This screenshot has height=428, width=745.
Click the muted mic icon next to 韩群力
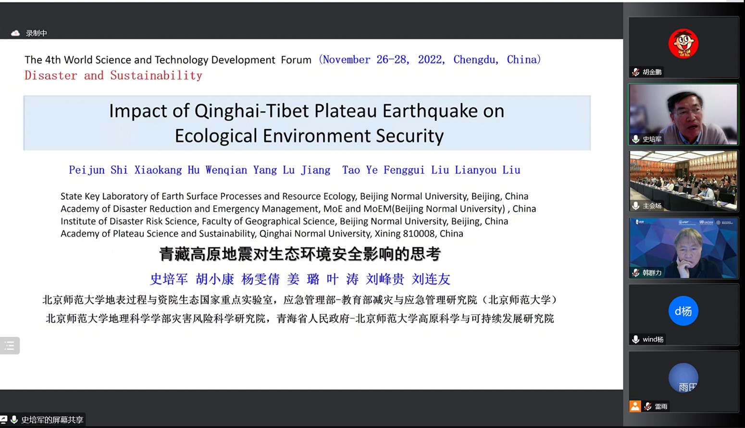tap(635, 273)
